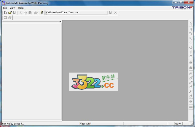The image size is (195, 127).
Task: Click the Print toolbar icon
Action: click(36, 13)
